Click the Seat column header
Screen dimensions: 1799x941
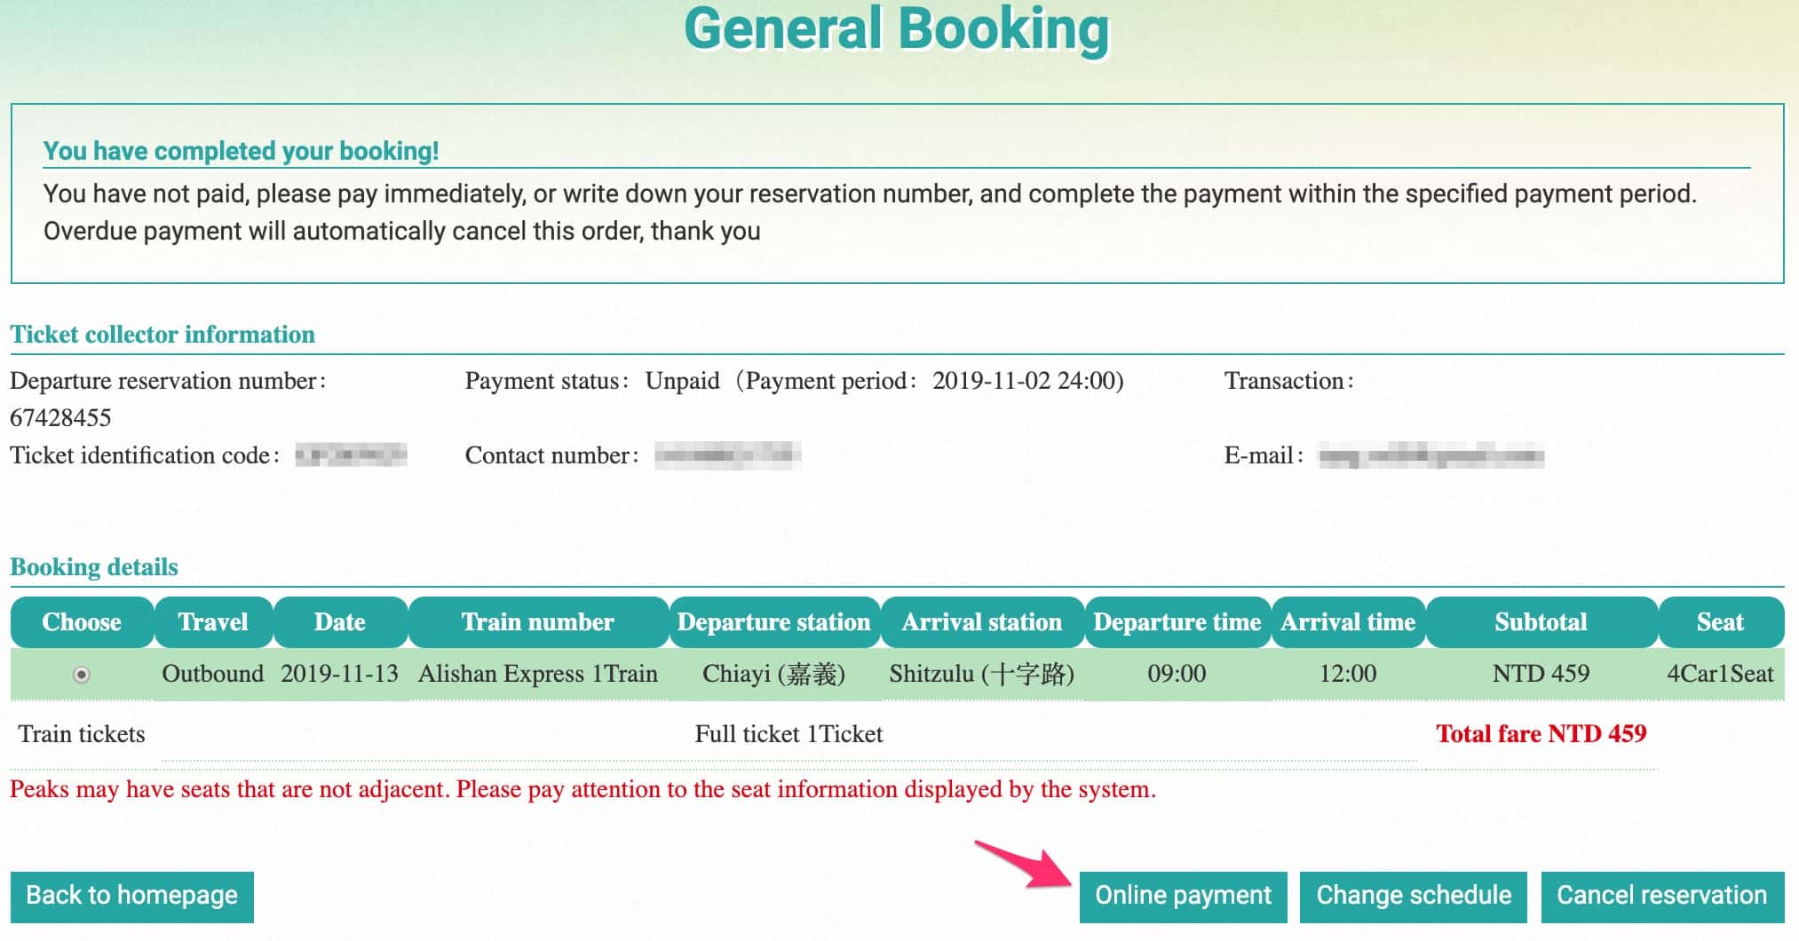click(x=1721, y=622)
